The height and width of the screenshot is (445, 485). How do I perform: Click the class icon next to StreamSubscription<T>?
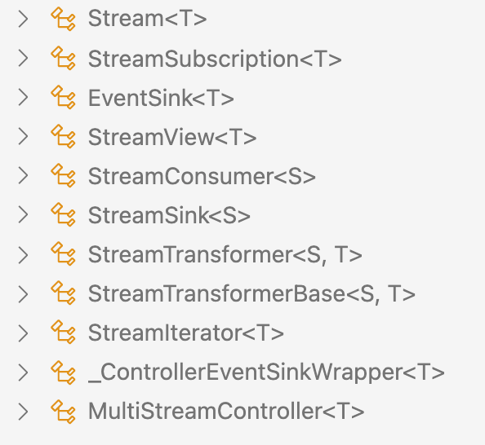(63, 59)
